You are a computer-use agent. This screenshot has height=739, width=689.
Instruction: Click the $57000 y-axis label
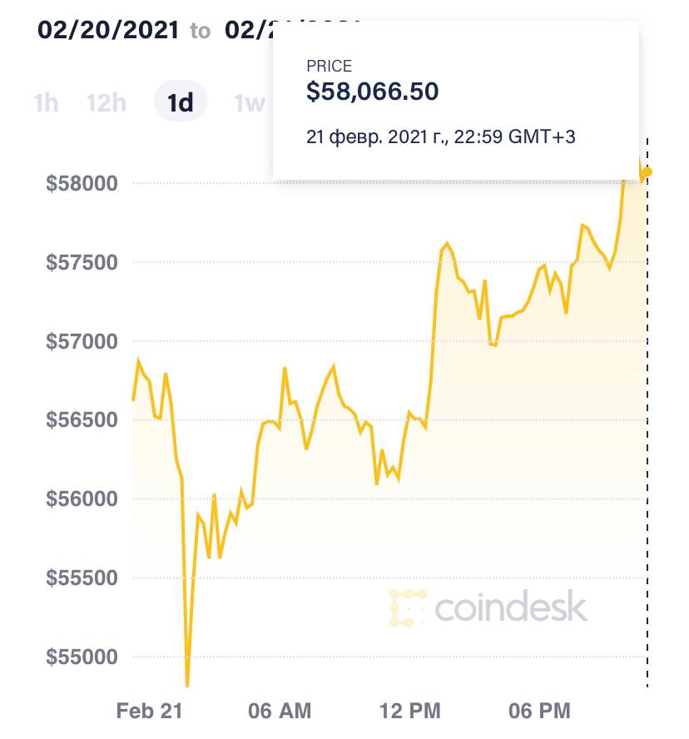coord(80,341)
